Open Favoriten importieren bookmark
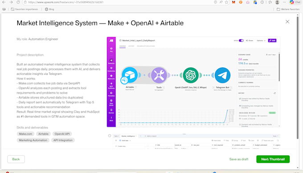This screenshot has height=173, width=303. (x=25, y=9)
